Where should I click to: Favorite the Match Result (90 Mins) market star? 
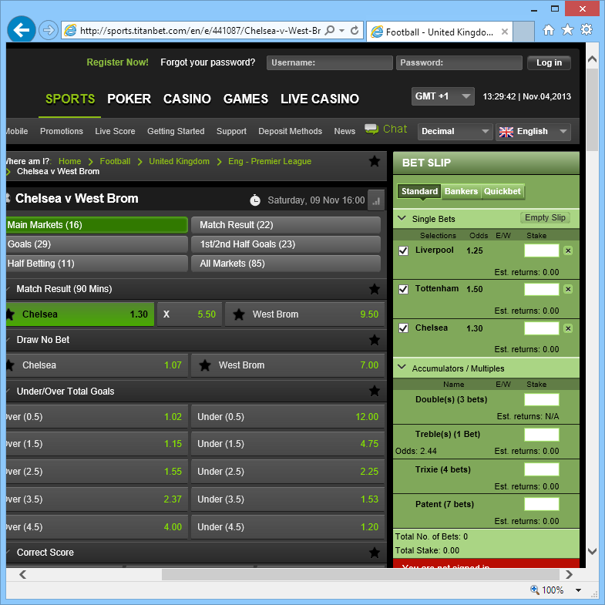[x=375, y=289]
